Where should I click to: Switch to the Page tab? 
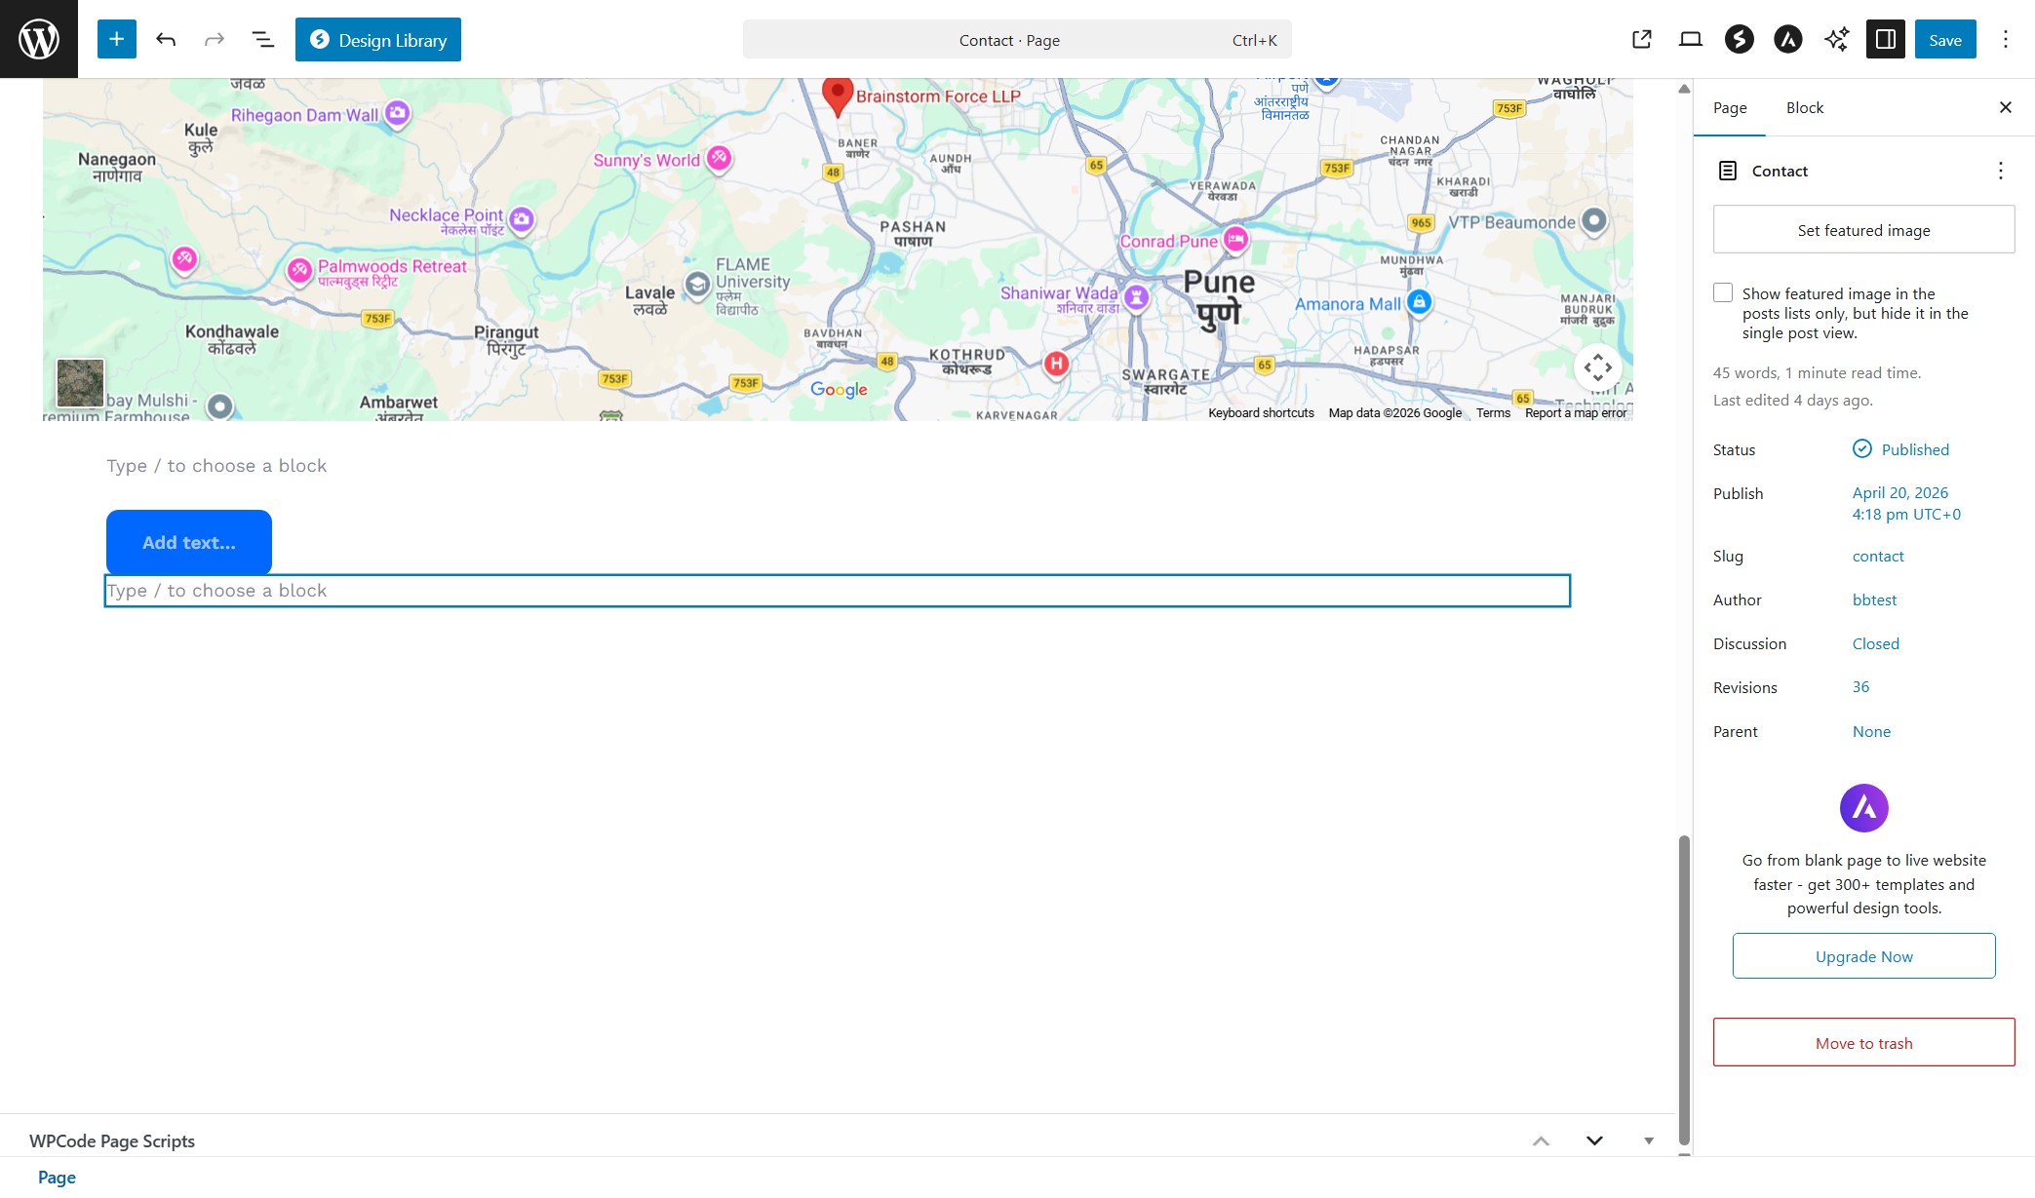click(1730, 107)
